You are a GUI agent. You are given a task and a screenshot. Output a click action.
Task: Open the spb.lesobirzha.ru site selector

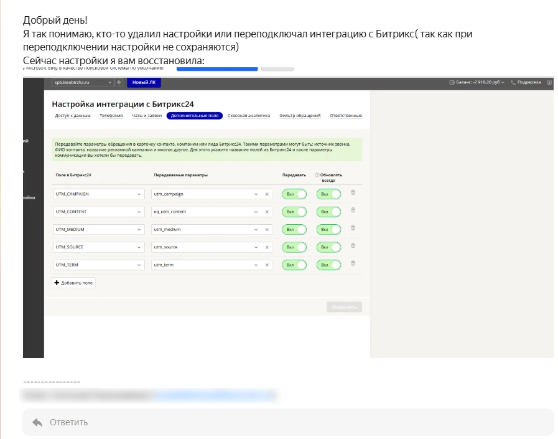click(x=83, y=82)
